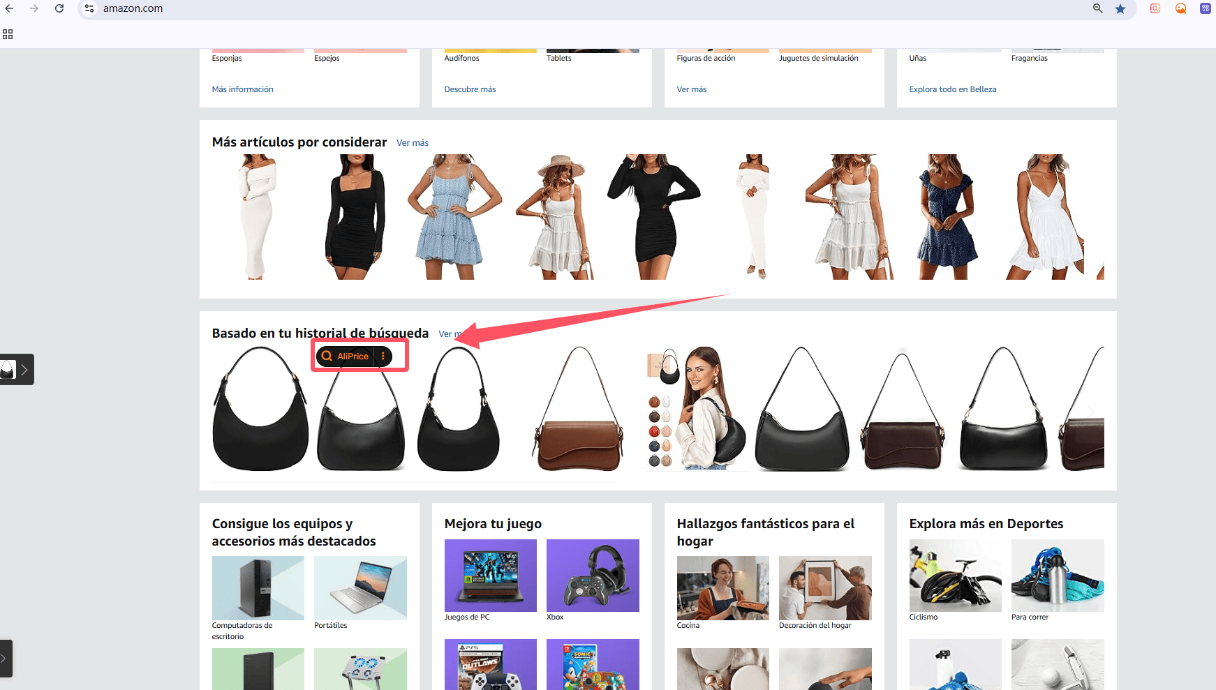This screenshot has height=690, width=1216.
Task: Open the Ciclismo helmet tile image
Action: click(x=956, y=576)
